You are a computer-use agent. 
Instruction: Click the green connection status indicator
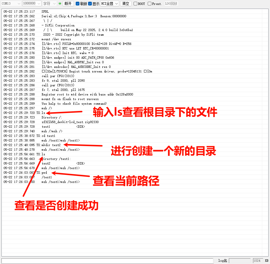[x=60, y=4]
